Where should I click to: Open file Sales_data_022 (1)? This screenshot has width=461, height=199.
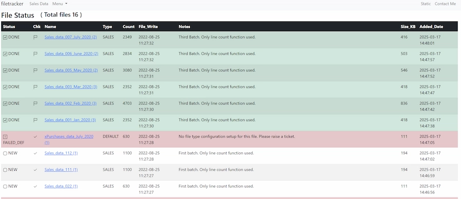coord(61,186)
